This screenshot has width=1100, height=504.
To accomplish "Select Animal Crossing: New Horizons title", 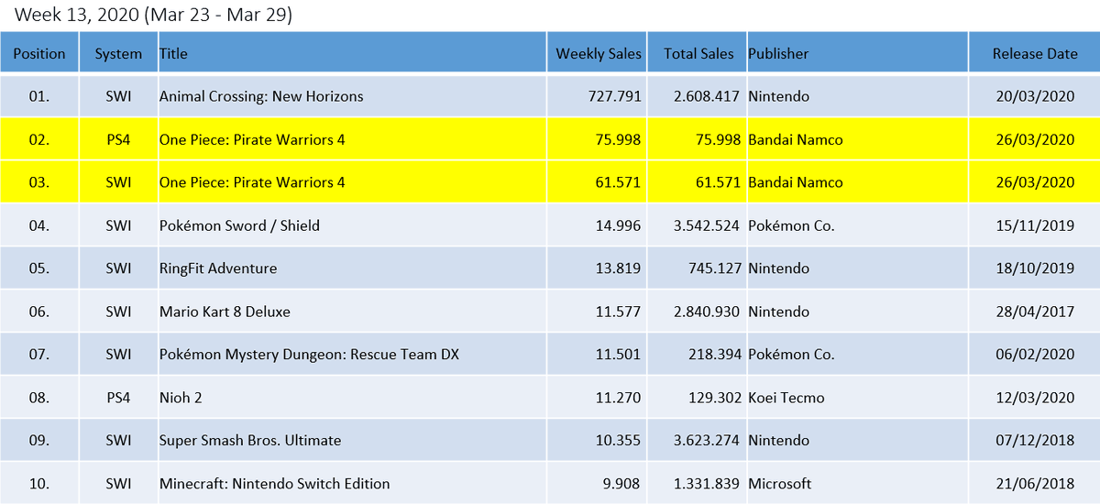I will click(261, 96).
